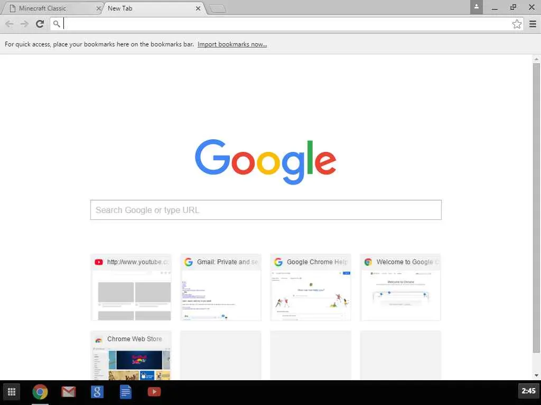
Task: Open the user profile button in title bar
Action: tap(476, 7)
